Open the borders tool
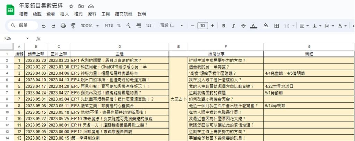Viewport: 355px width, 141px height. tap(276, 26)
